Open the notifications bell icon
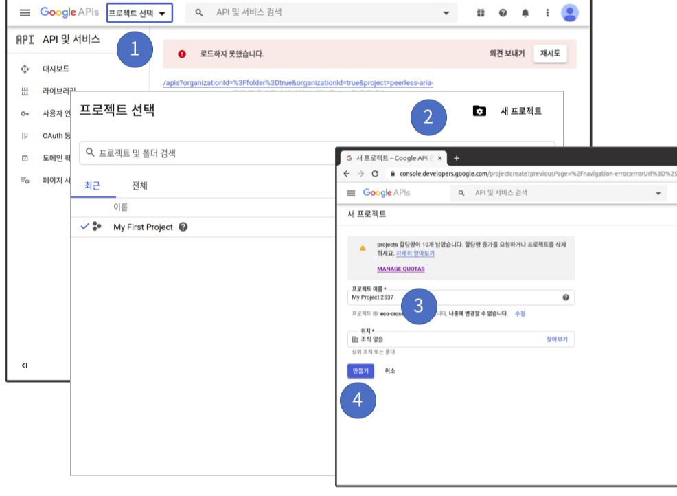This screenshot has height=496, width=677. pos(525,13)
